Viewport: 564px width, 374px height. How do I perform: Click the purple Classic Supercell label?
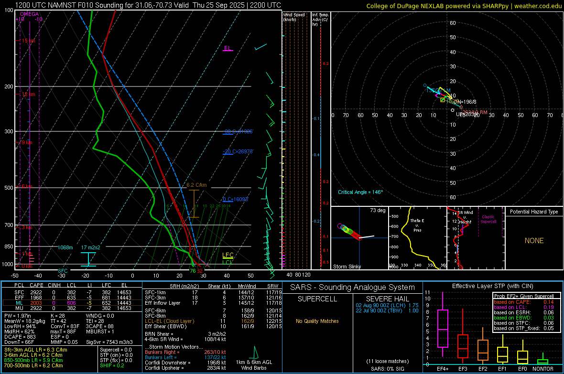pyautogui.click(x=488, y=219)
